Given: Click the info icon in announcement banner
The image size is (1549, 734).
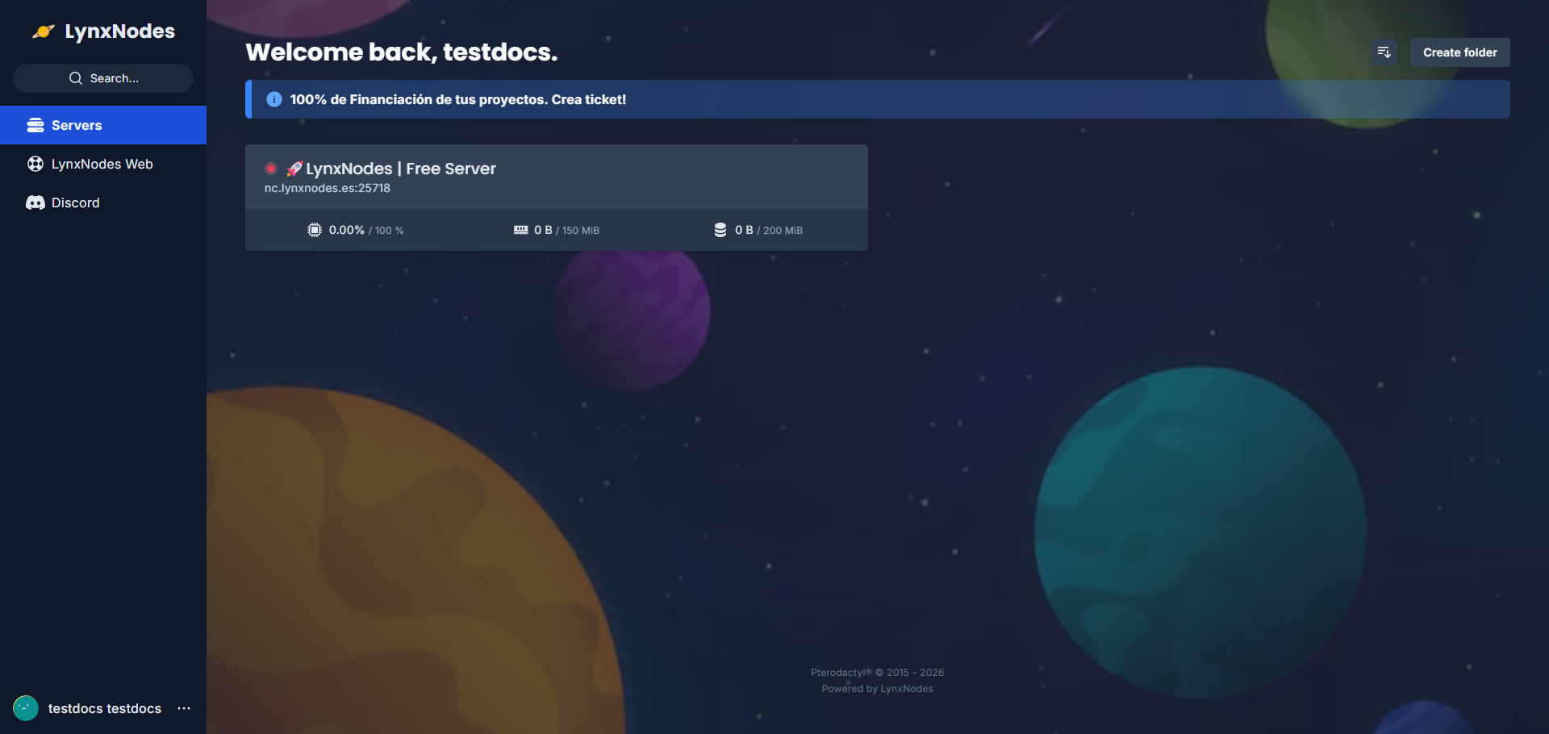Looking at the screenshot, I should point(274,99).
